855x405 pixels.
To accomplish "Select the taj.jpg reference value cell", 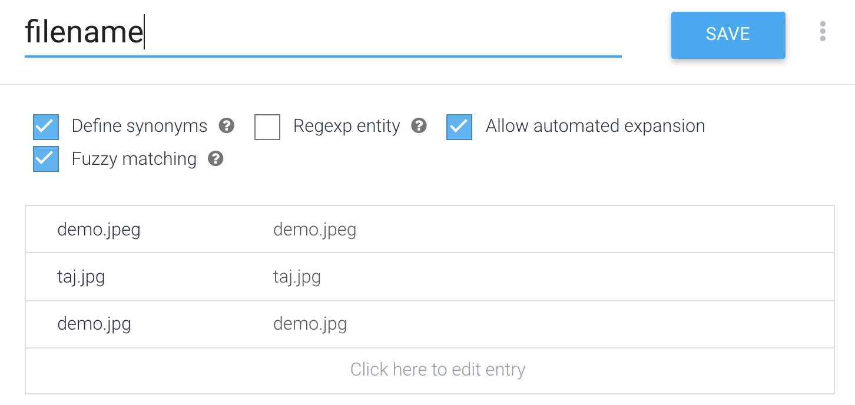I will [x=81, y=277].
